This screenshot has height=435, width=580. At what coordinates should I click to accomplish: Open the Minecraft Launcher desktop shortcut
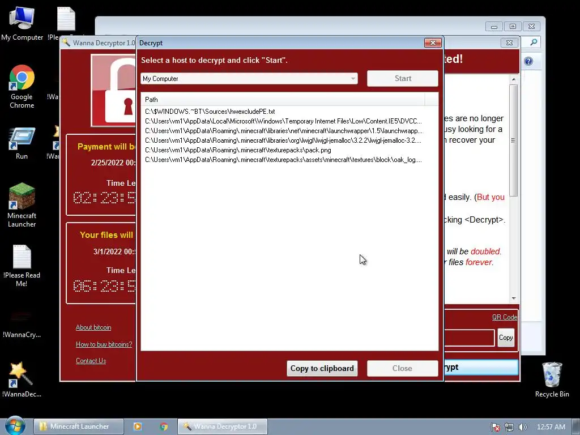22,205
